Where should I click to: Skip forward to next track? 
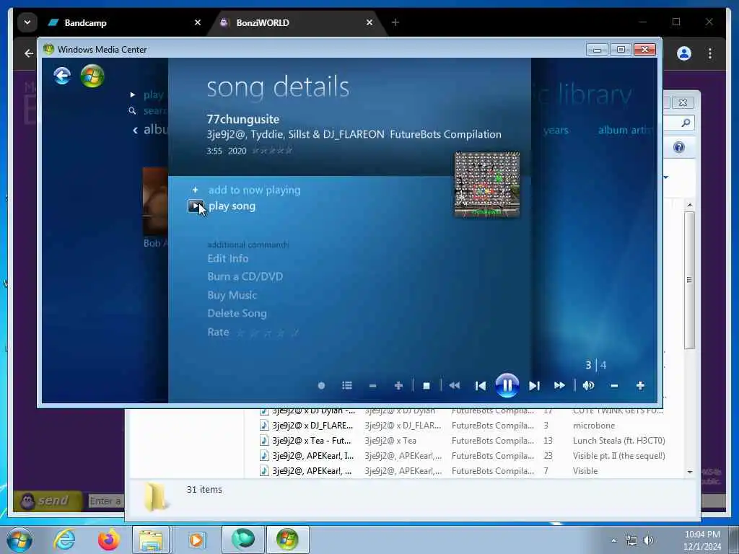coord(534,386)
